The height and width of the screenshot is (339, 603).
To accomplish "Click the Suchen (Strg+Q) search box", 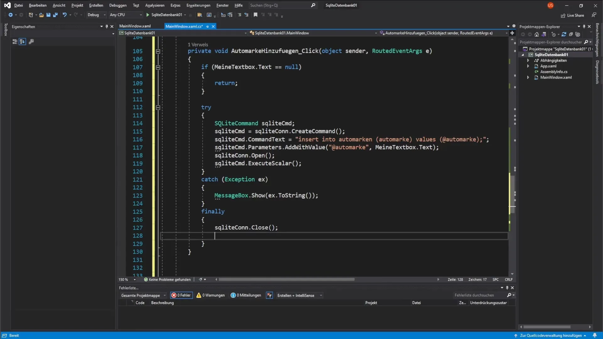I will tap(282, 5).
